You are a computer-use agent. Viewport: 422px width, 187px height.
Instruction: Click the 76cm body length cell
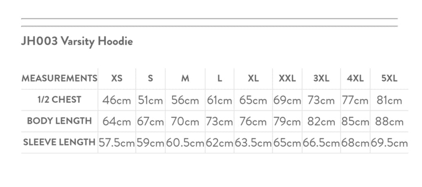pyautogui.click(x=253, y=122)
